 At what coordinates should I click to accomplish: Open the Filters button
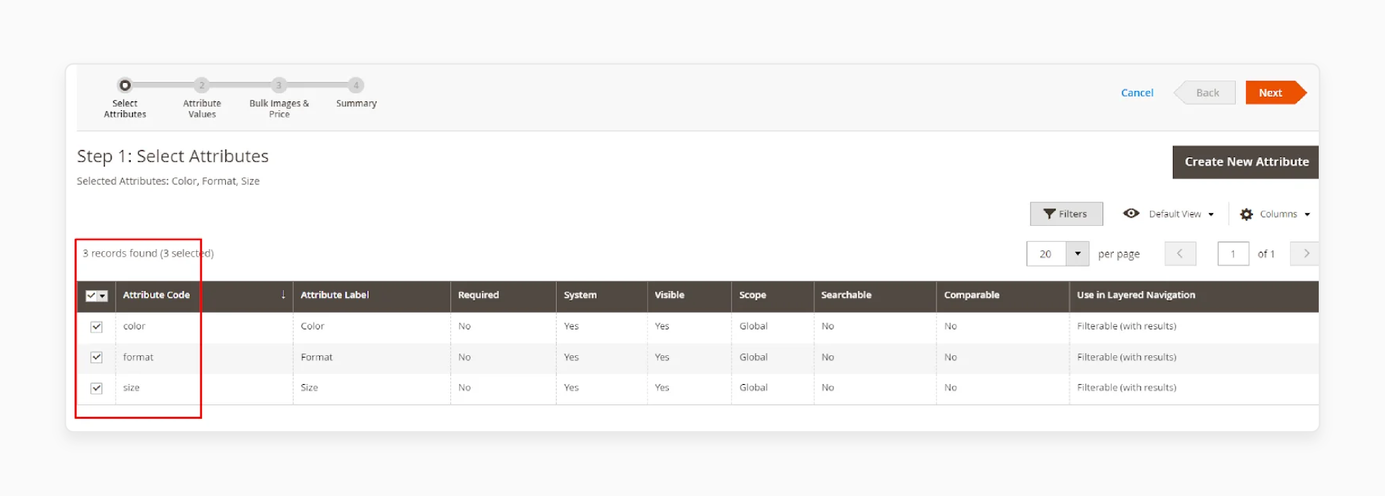[1066, 214]
